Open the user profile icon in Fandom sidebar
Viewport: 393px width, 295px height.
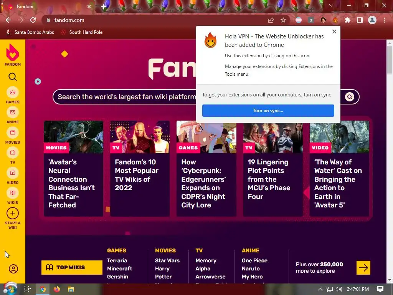[x=13, y=269]
